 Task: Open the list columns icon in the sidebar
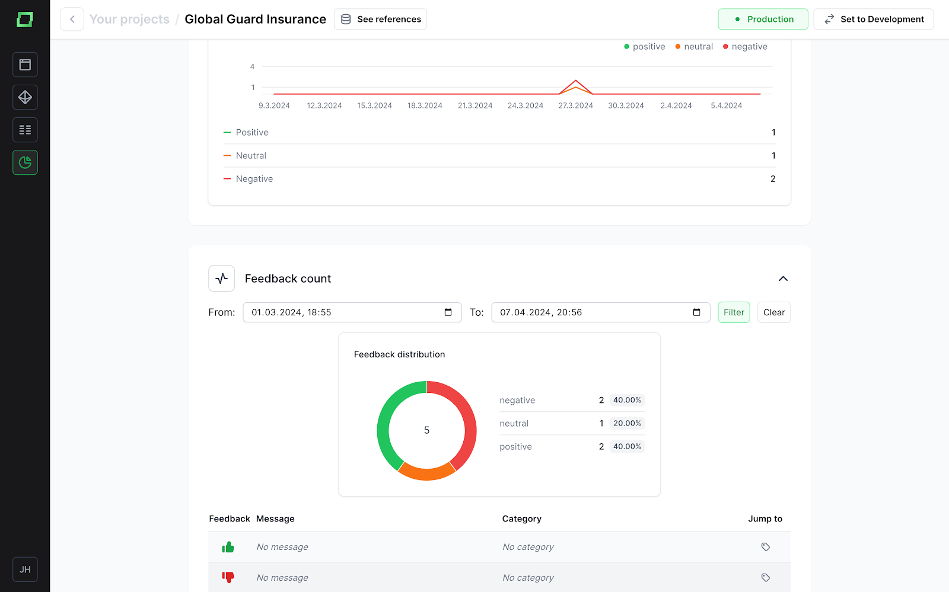pos(25,130)
